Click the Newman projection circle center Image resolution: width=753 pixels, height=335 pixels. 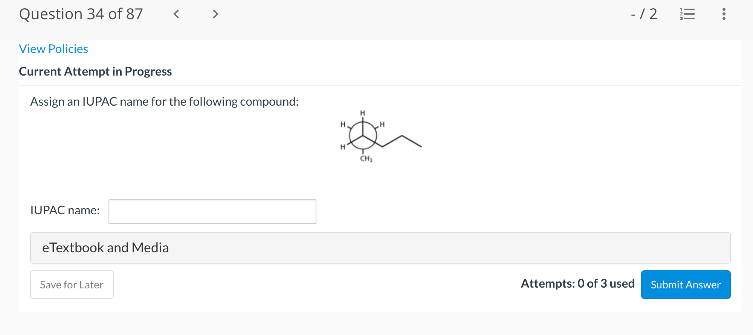pos(363,136)
